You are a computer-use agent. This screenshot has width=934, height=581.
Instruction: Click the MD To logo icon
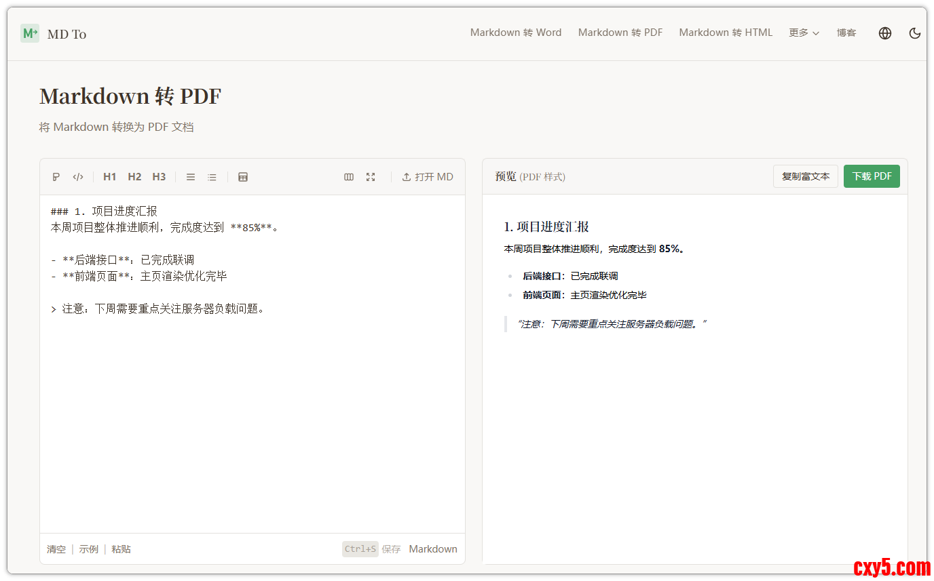[x=30, y=33]
